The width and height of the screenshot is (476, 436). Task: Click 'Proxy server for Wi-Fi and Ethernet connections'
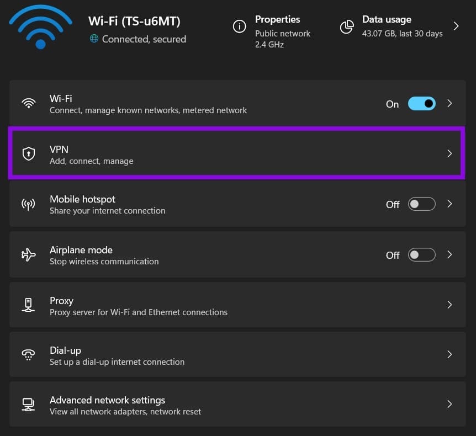tap(139, 312)
